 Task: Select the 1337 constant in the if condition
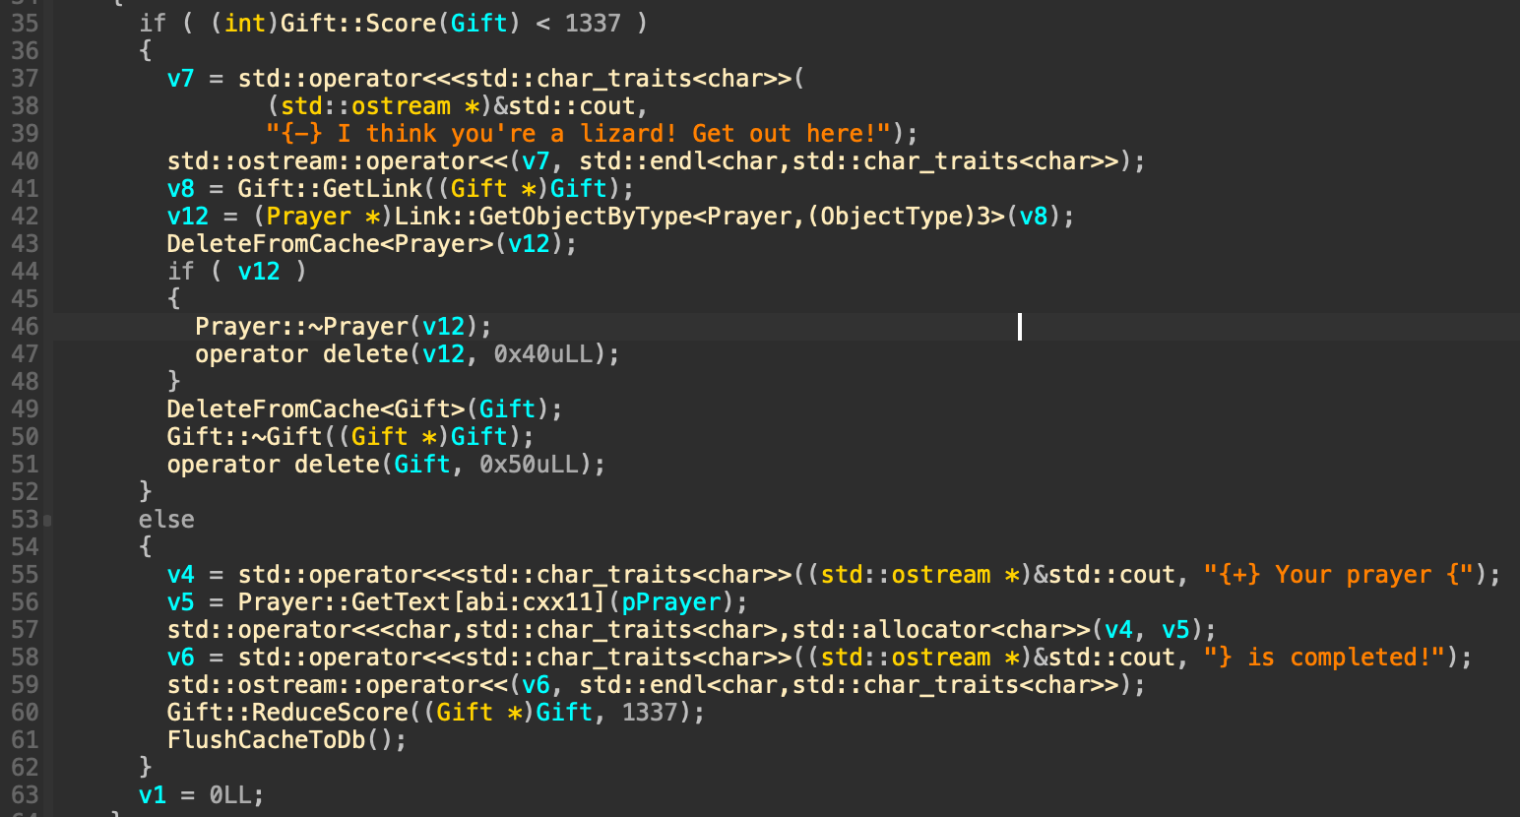(x=593, y=23)
